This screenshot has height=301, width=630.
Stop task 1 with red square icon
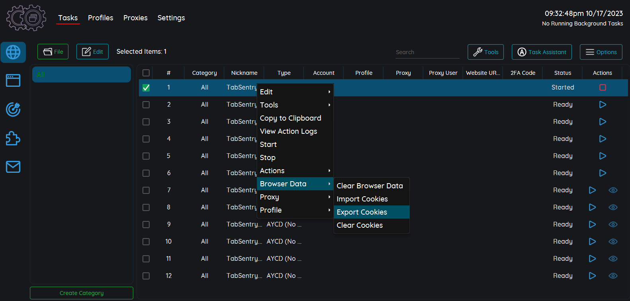point(603,87)
